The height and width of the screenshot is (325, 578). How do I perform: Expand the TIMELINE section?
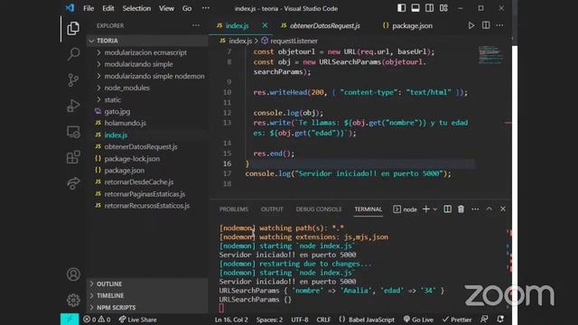pos(147,295)
